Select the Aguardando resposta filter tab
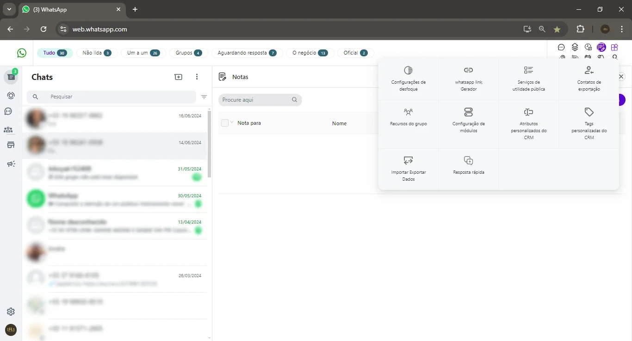The image size is (632, 341). (247, 53)
